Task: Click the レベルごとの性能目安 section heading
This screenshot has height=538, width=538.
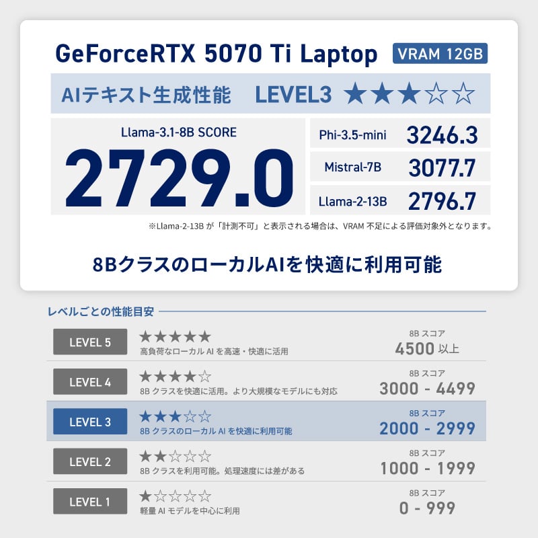Action: 100,311
